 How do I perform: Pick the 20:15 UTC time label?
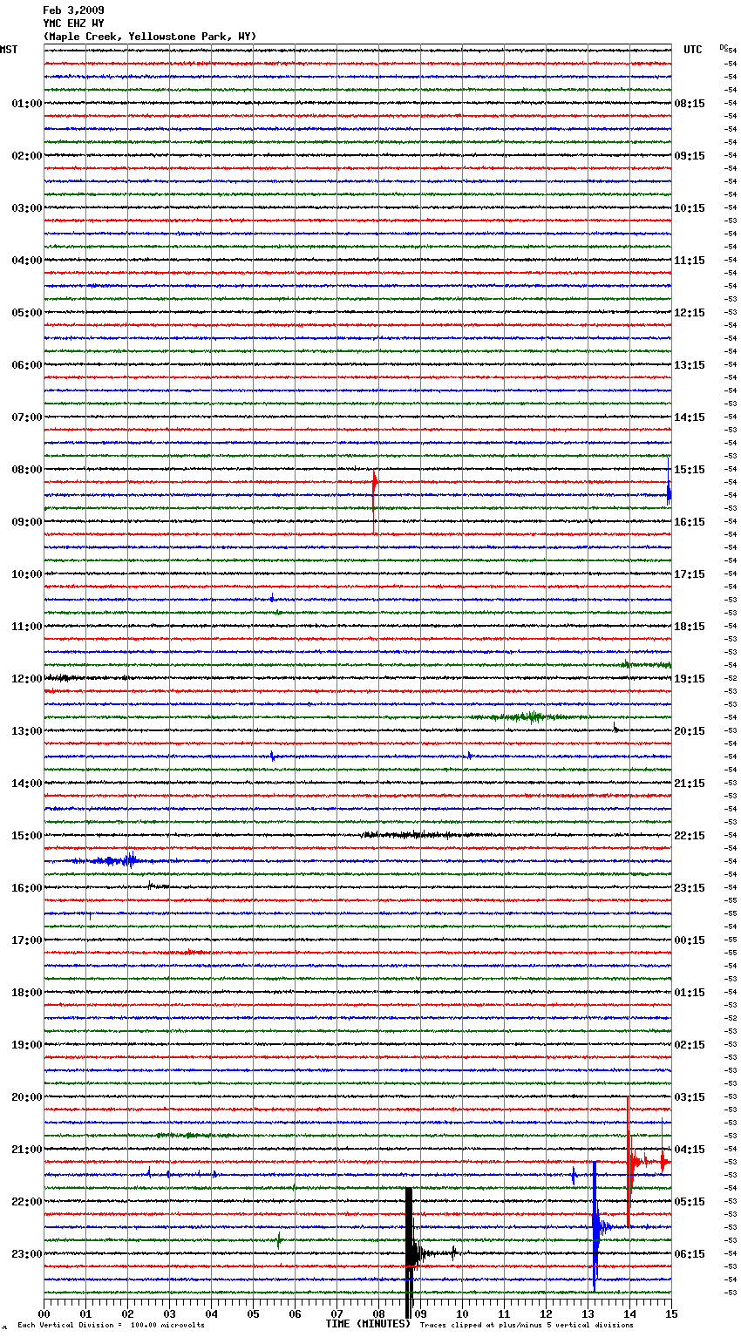tap(690, 731)
